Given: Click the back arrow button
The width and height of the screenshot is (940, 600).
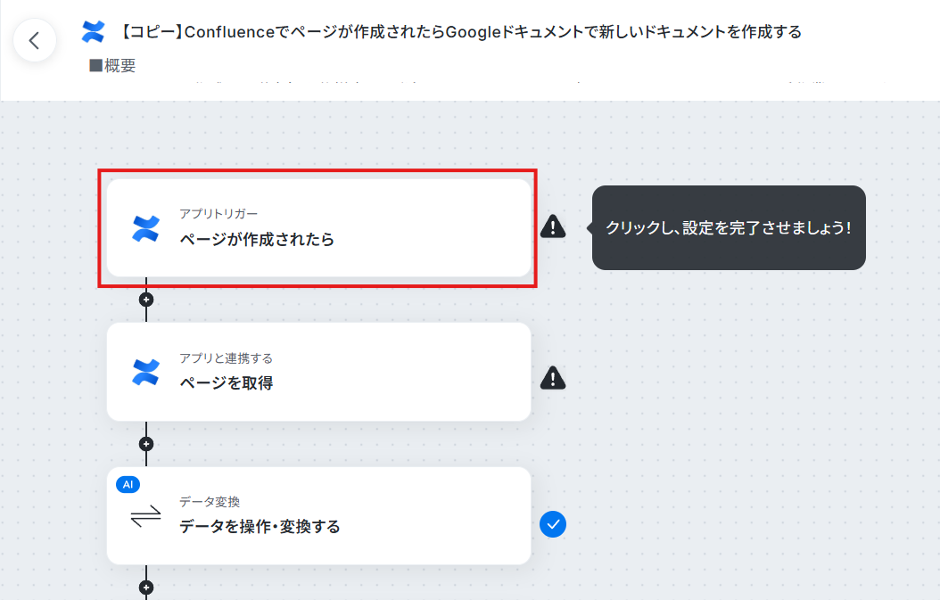Looking at the screenshot, I should 34,41.
